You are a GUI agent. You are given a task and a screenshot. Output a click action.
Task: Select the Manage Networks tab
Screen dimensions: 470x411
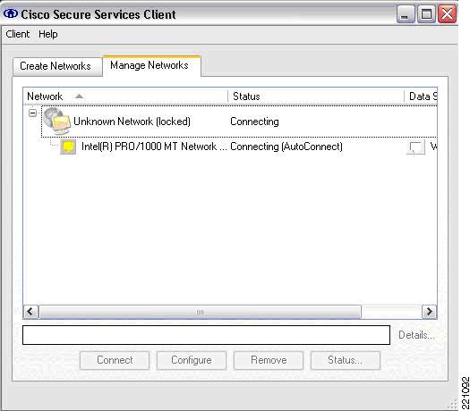point(151,65)
